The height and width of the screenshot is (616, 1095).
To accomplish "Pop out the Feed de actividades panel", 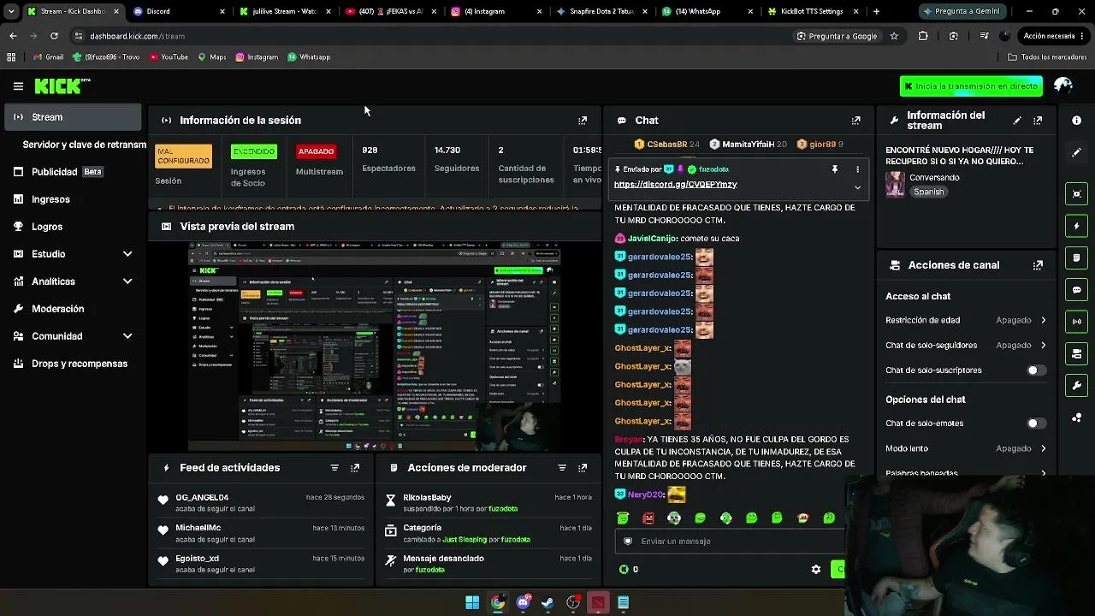I will pos(355,468).
